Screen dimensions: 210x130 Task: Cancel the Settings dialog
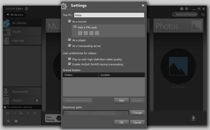tap(137, 122)
